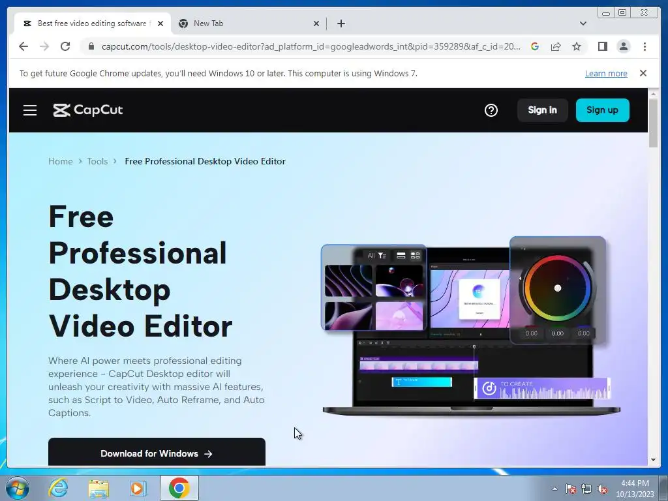Image resolution: width=668 pixels, height=501 pixels.
Task: Reload the current page
Action: click(x=65, y=46)
